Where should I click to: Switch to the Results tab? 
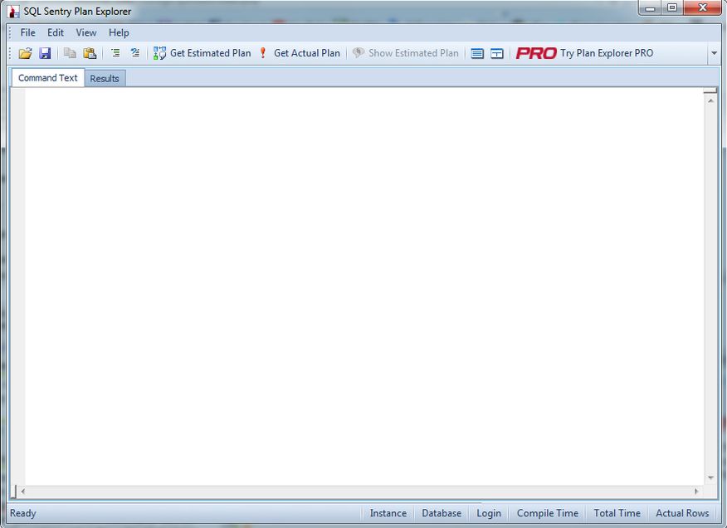tap(105, 78)
